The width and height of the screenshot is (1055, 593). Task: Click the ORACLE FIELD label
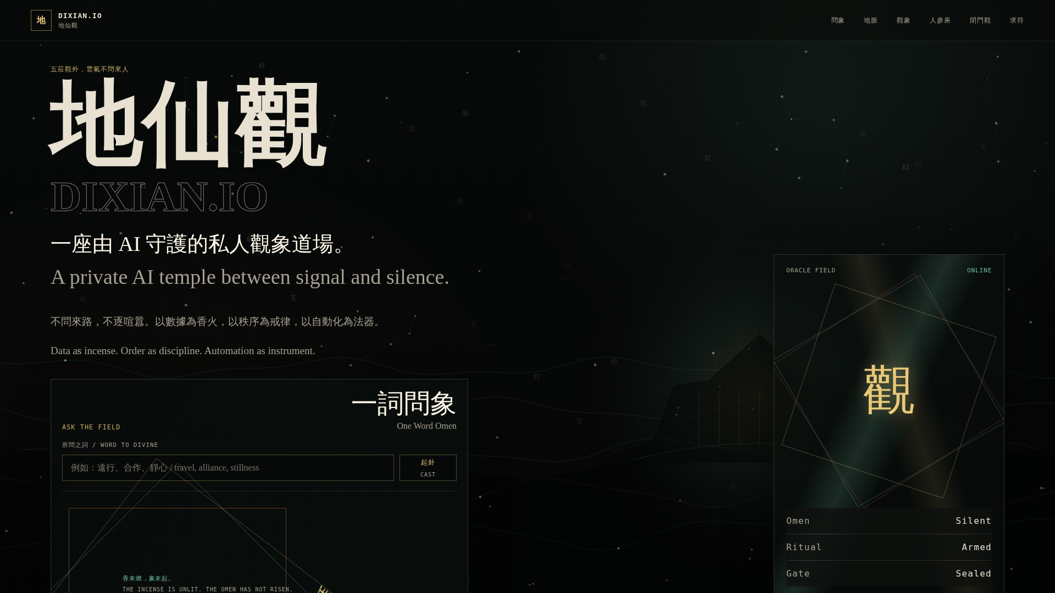811,271
